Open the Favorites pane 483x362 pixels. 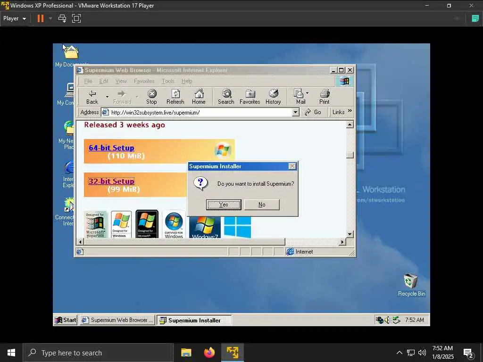250,97
